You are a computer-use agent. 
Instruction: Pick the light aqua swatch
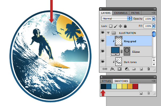tap(114, 86)
